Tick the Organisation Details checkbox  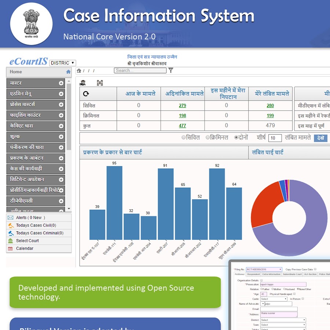click(261, 280)
